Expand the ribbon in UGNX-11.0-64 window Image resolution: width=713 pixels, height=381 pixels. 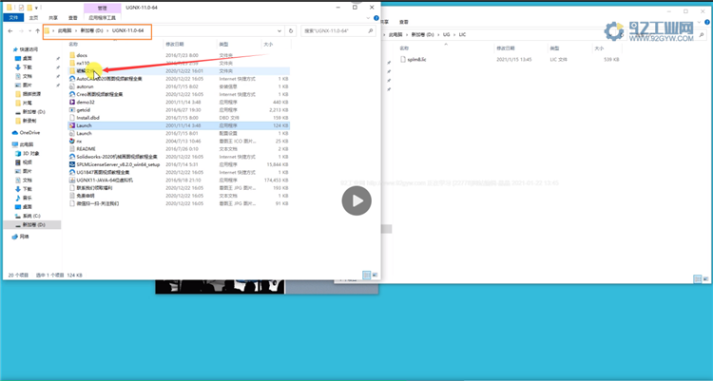click(x=368, y=18)
